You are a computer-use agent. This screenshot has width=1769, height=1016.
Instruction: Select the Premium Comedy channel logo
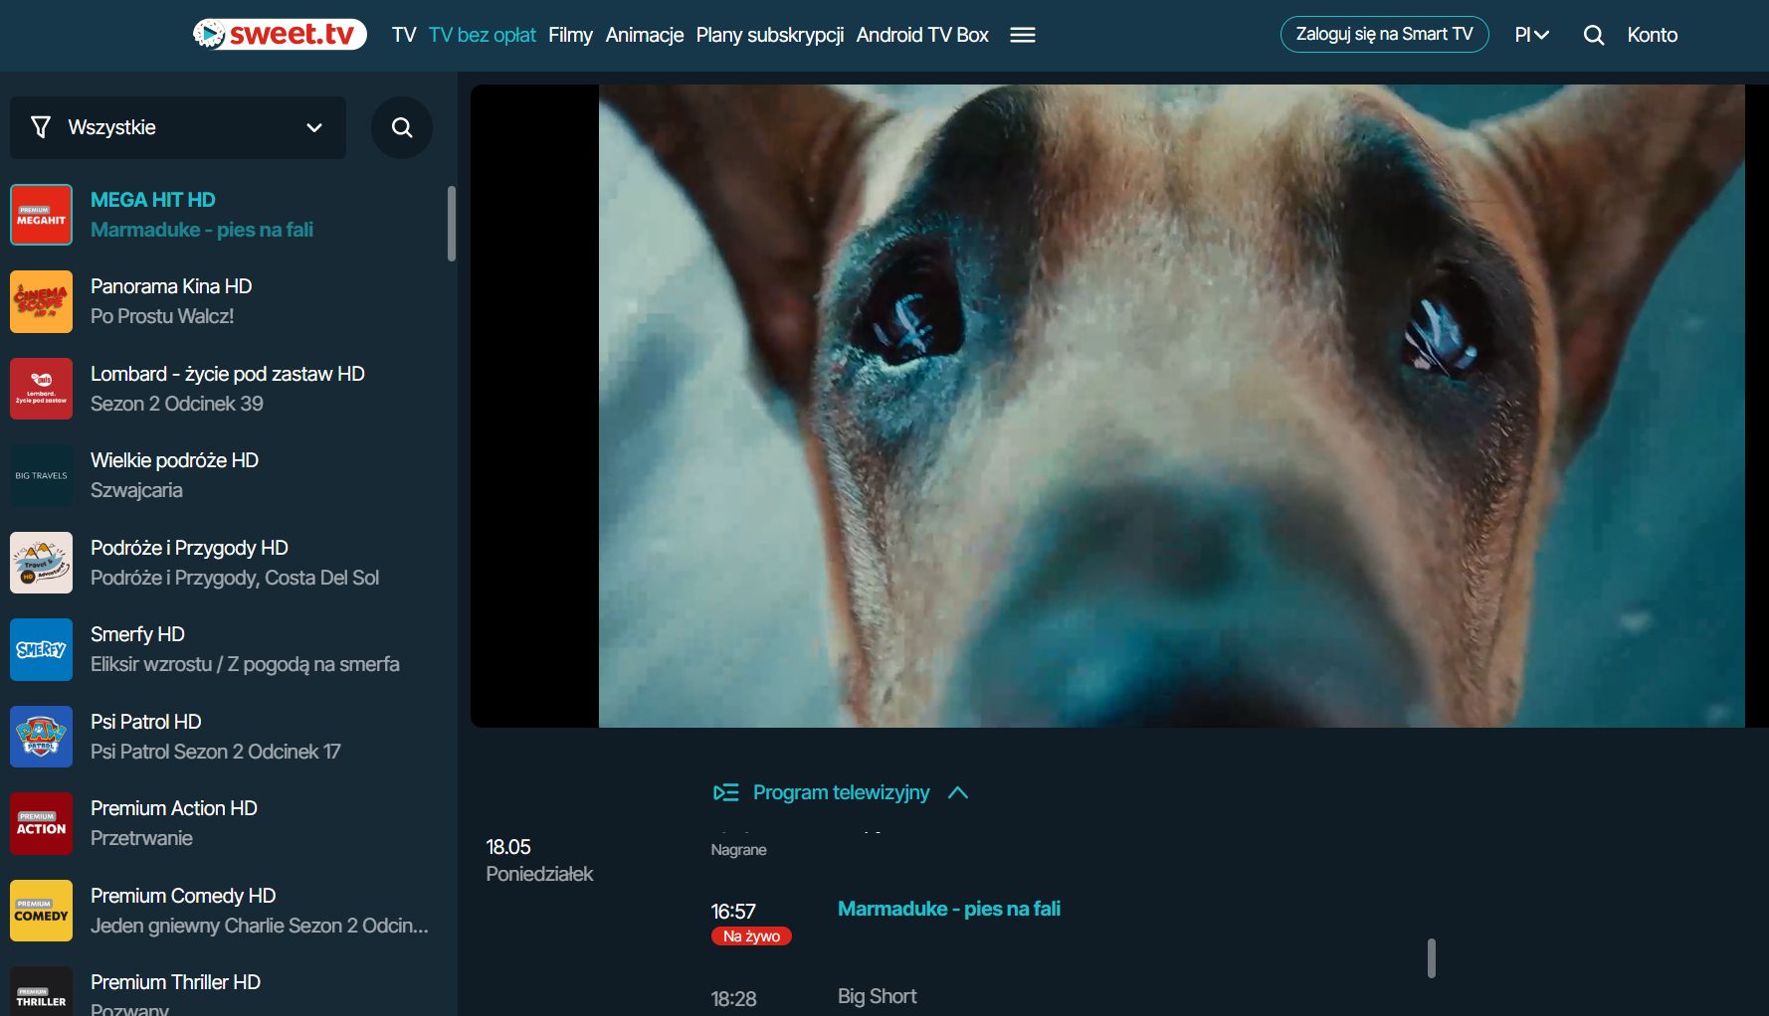pyautogui.click(x=41, y=911)
